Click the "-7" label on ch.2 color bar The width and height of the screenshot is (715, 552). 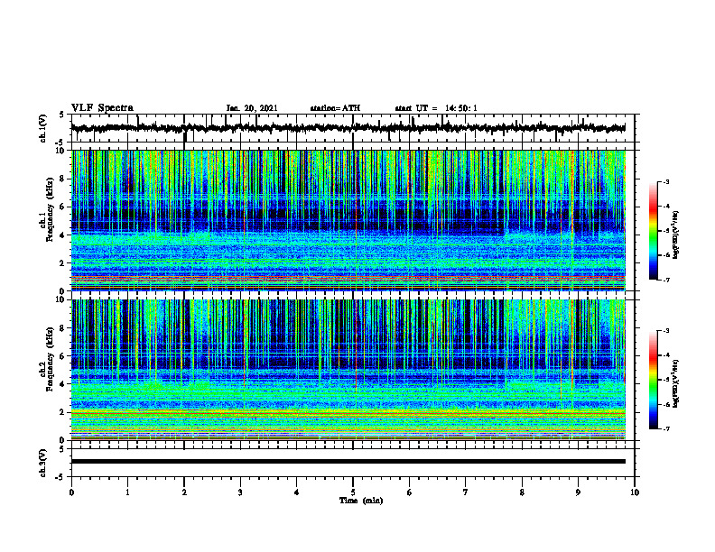pyautogui.click(x=666, y=429)
